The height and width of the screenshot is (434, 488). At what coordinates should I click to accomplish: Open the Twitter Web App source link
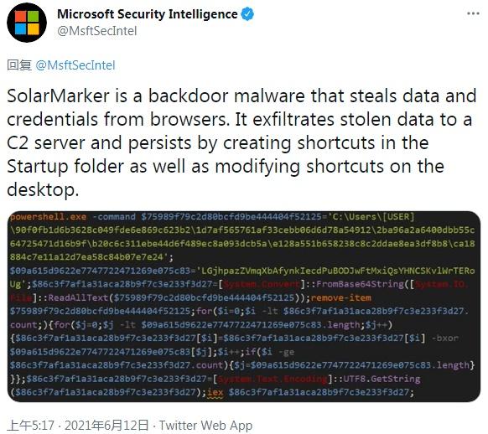205,426
